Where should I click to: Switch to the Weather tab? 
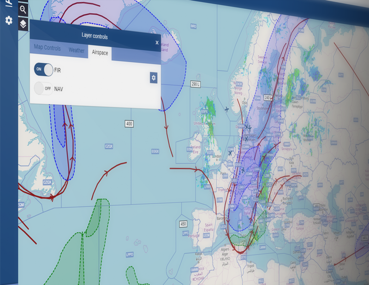point(77,50)
